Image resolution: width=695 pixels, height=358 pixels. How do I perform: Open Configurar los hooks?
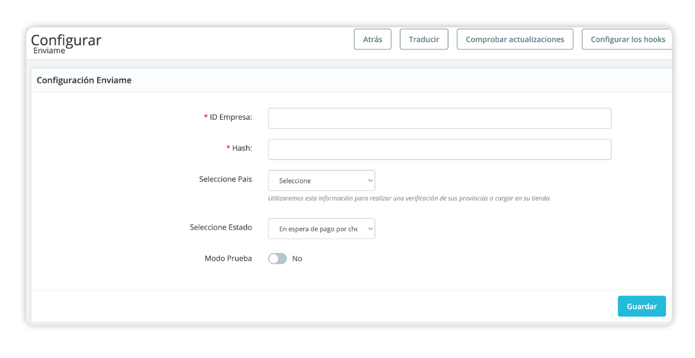pyautogui.click(x=627, y=39)
